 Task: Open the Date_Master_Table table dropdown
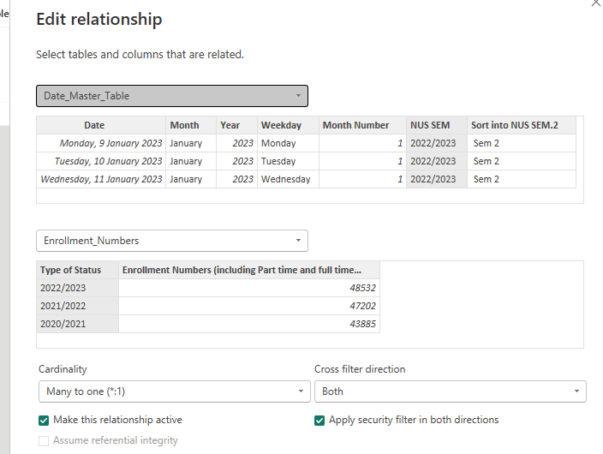tap(172, 96)
